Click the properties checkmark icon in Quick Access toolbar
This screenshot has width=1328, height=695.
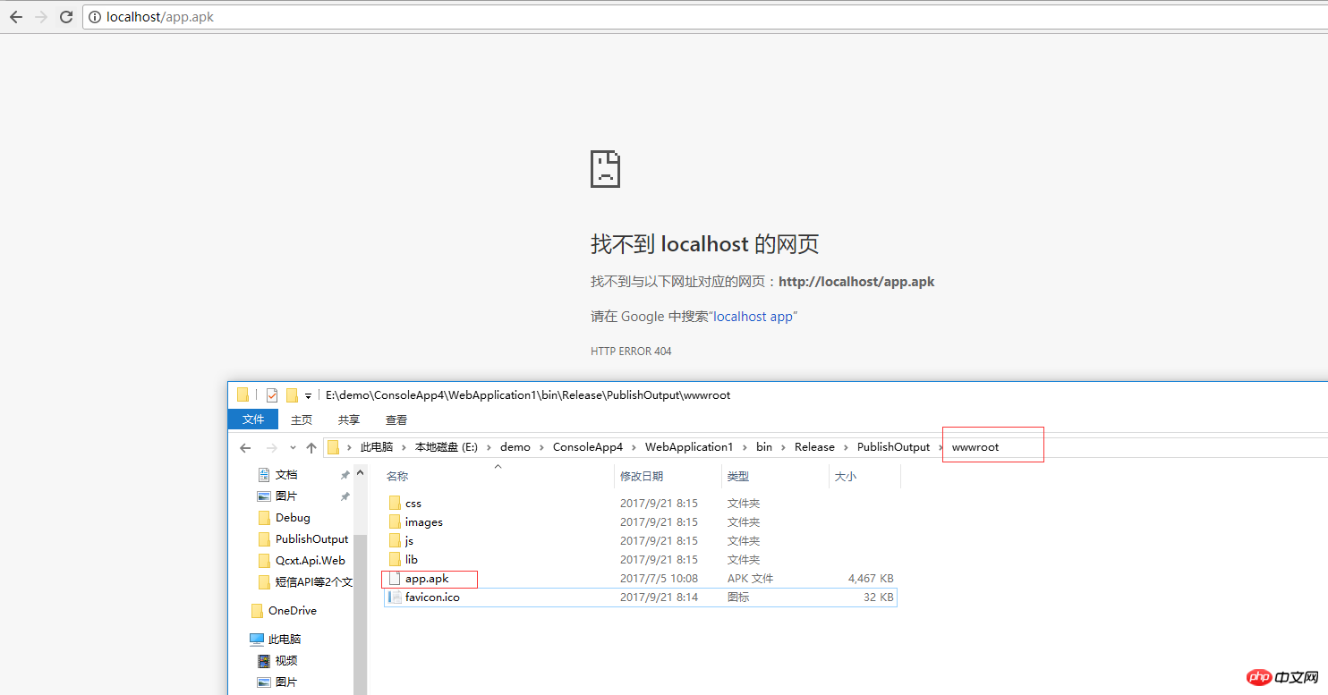tap(271, 394)
